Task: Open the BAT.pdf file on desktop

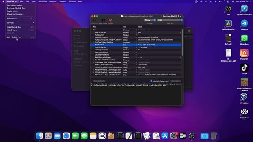Action: (228, 38)
